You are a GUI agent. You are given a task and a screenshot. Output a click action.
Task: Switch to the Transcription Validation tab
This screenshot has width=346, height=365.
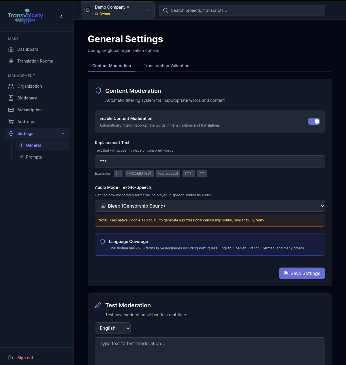tap(166, 66)
